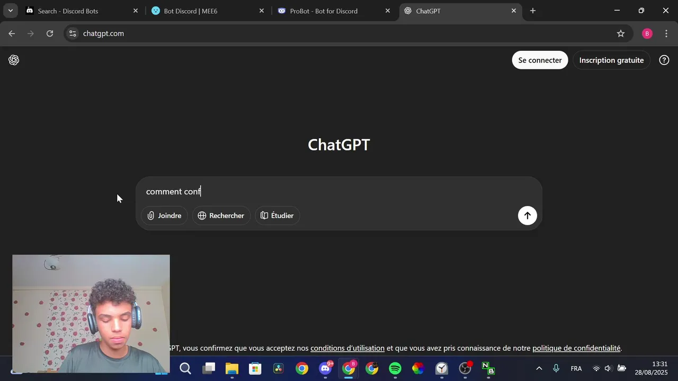Open a new browser tab

tap(533, 11)
